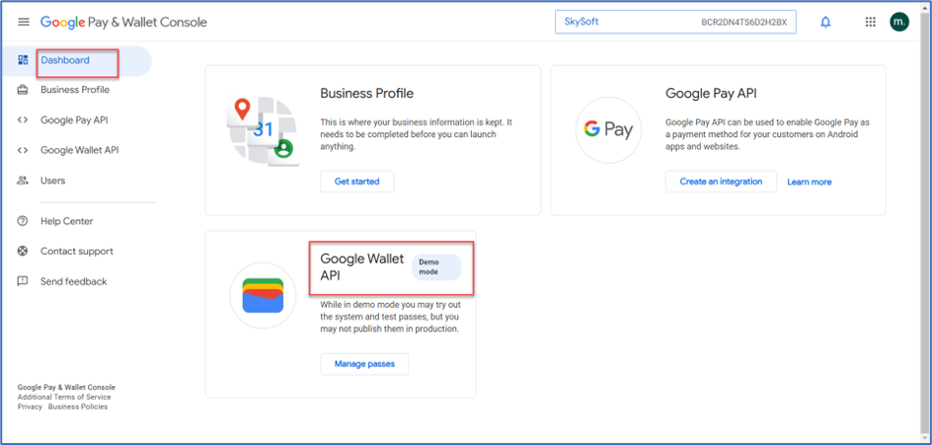The height and width of the screenshot is (445, 932).
Task: Click the Help Center question icon
Action: pyautogui.click(x=23, y=221)
